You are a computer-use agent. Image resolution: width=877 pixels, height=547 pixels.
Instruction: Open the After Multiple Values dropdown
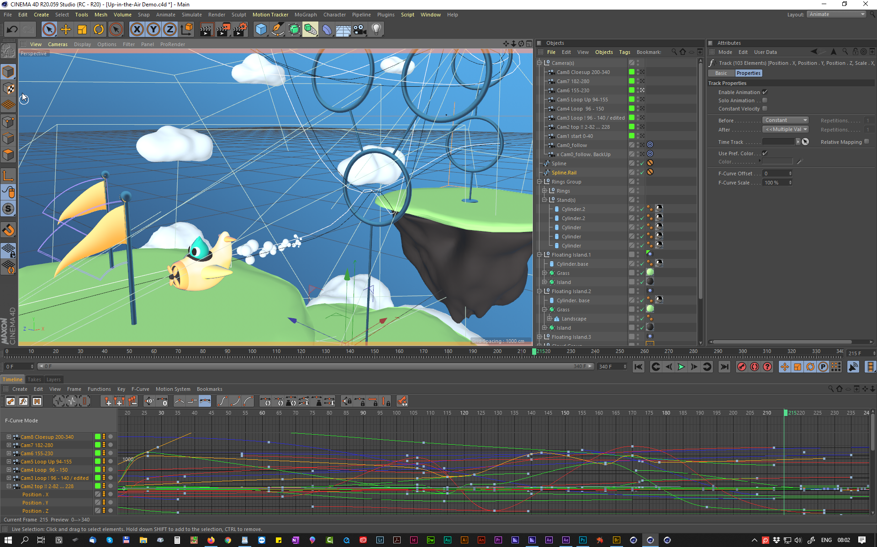coord(786,129)
